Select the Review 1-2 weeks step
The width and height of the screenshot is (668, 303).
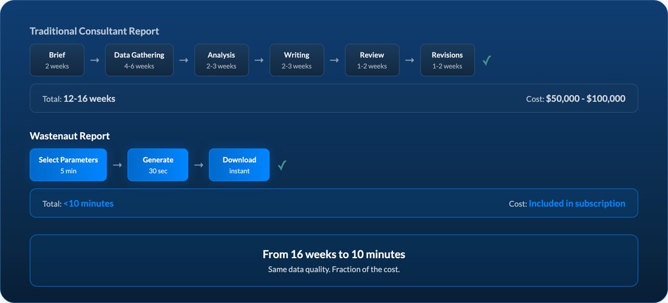(x=372, y=60)
